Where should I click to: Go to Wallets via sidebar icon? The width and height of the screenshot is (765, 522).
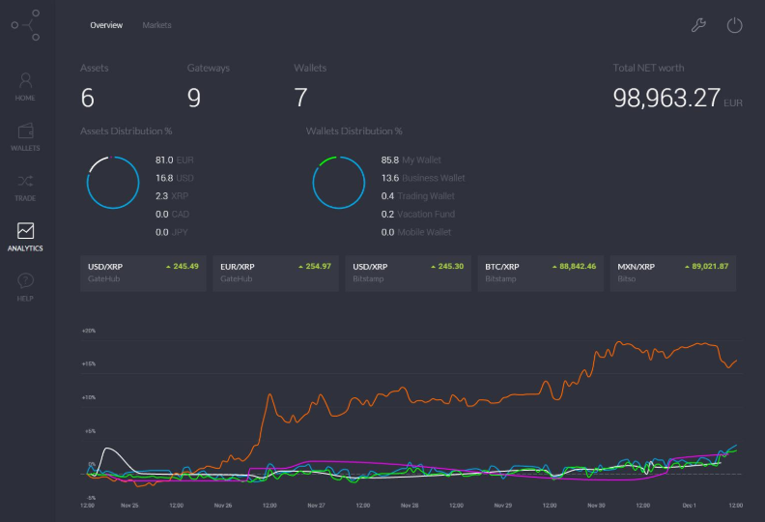(25, 136)
